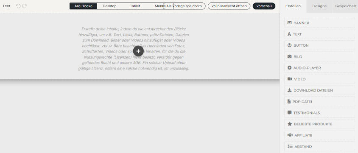The image size is (358, 153).
Task: Add an ABSTAND block
Action: coord(319,147)
